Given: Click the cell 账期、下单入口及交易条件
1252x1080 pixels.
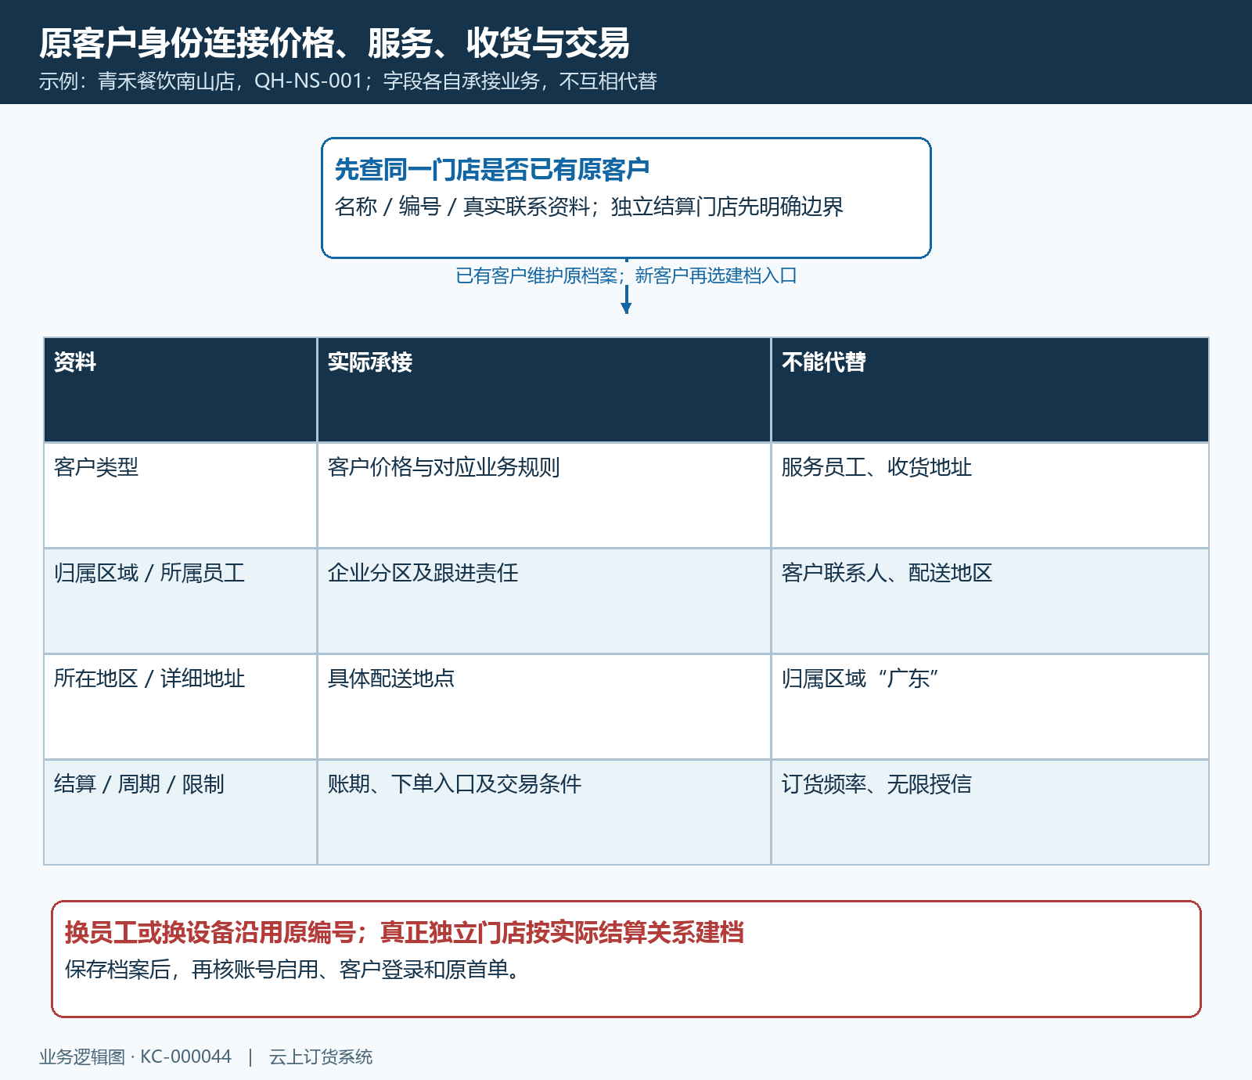Looking at the screenshot, I should (544, 812).
